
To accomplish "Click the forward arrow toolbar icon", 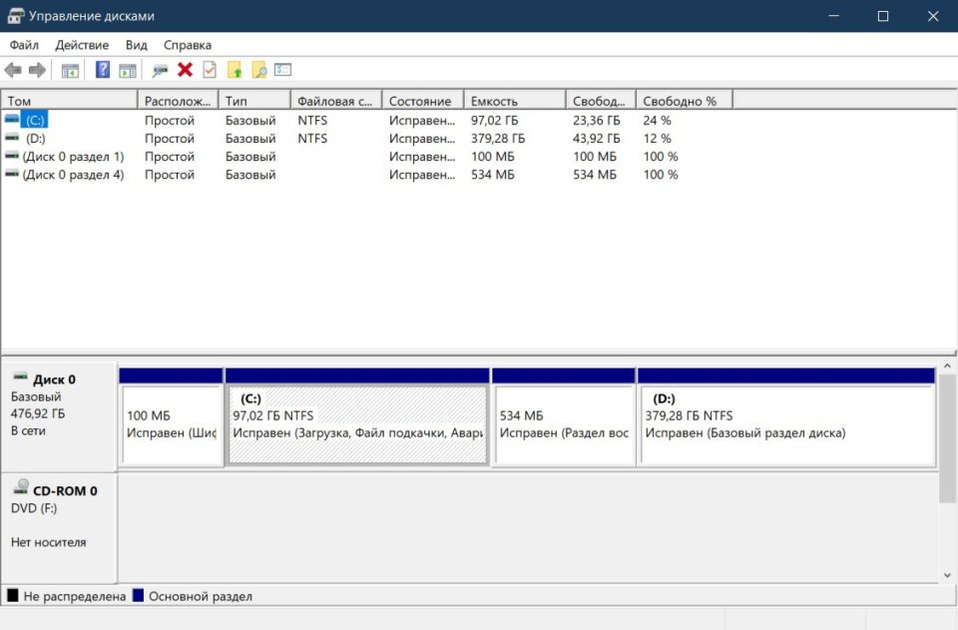I will [37, 70].
